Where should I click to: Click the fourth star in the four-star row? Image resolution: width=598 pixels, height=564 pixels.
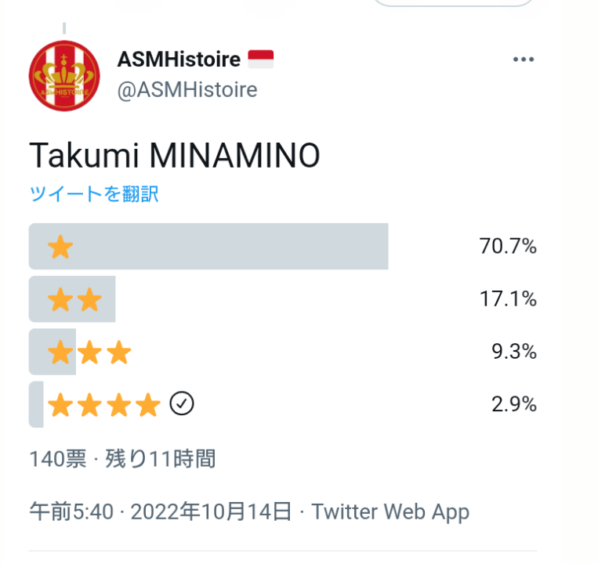pyautogui.click(x=148, y=405)
